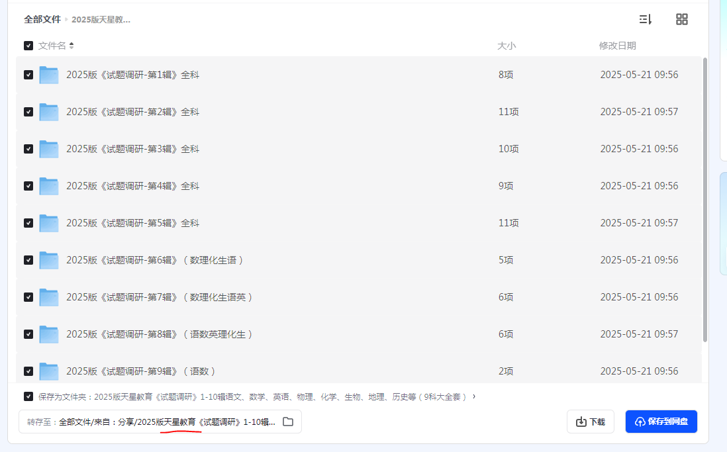
Task: Click folder icon of 第6辑 row
Action: 49,260
